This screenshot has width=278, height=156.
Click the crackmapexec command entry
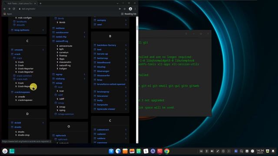click(25, 100)
